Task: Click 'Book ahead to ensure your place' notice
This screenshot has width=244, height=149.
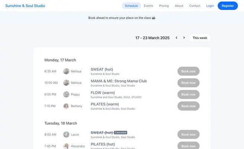Action: pos(122,18)
